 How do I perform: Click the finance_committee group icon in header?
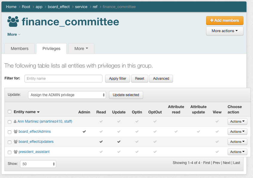tap(13, 22)
